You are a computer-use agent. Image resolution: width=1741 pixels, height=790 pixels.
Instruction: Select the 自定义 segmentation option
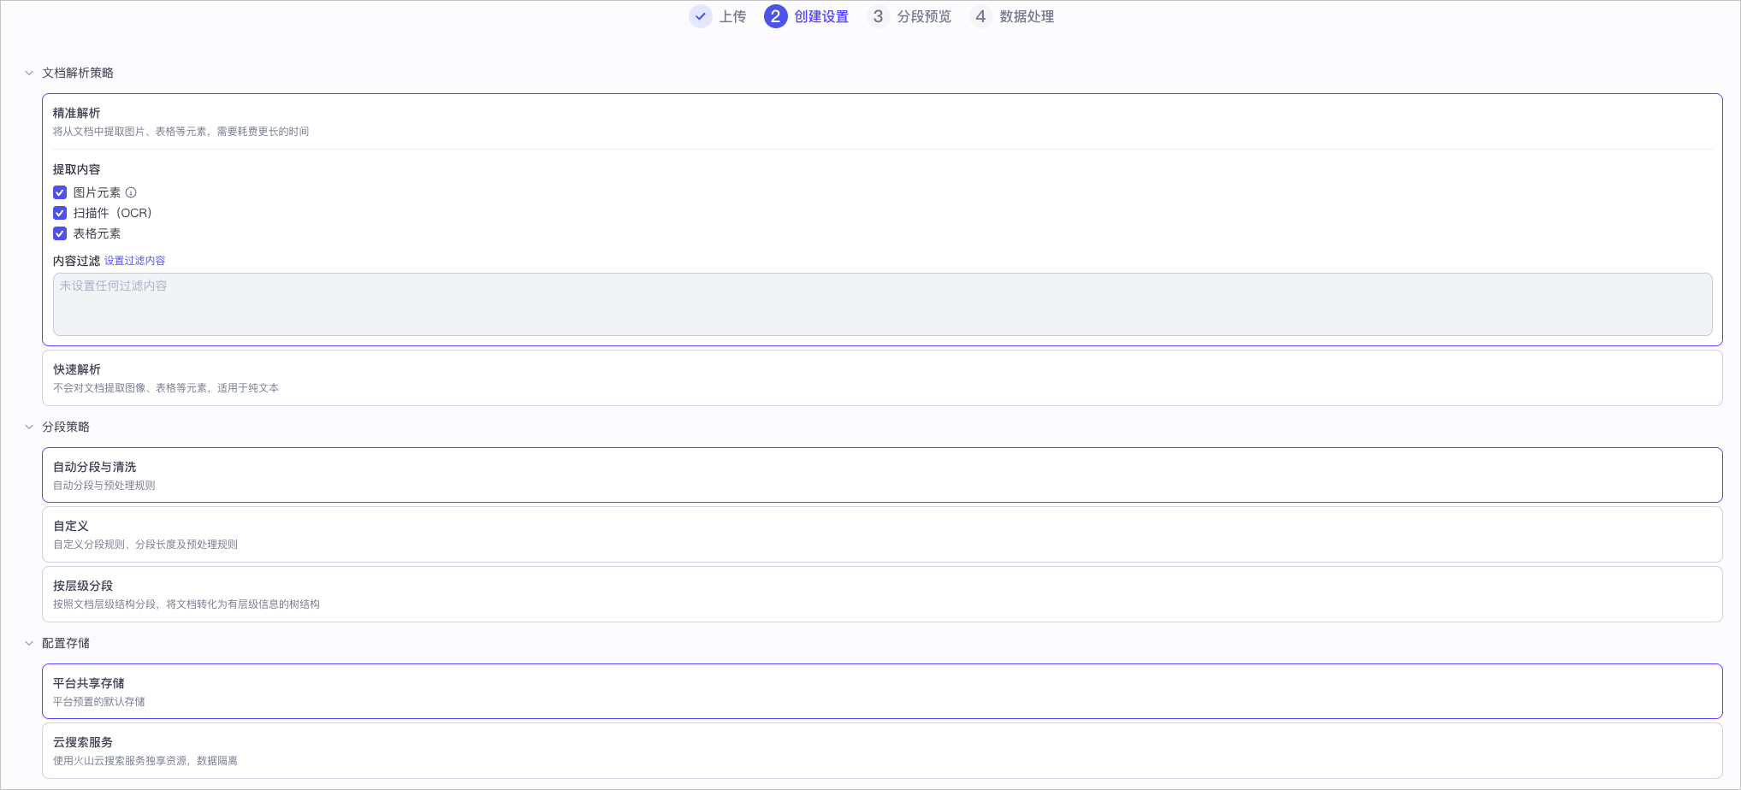pos(882,534)
